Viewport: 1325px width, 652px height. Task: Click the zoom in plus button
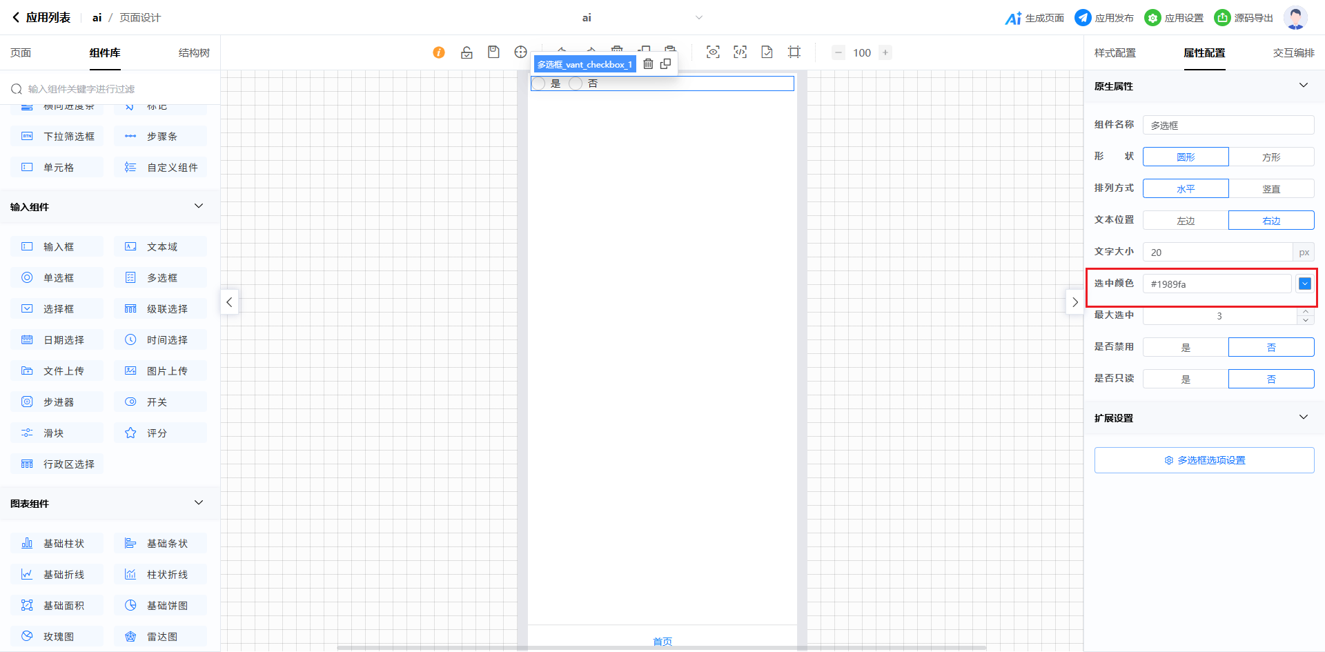[885, 52]
